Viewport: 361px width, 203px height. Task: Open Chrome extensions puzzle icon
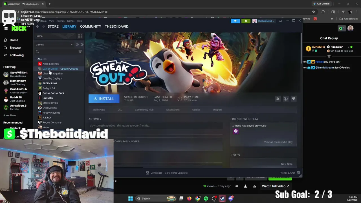323,12
